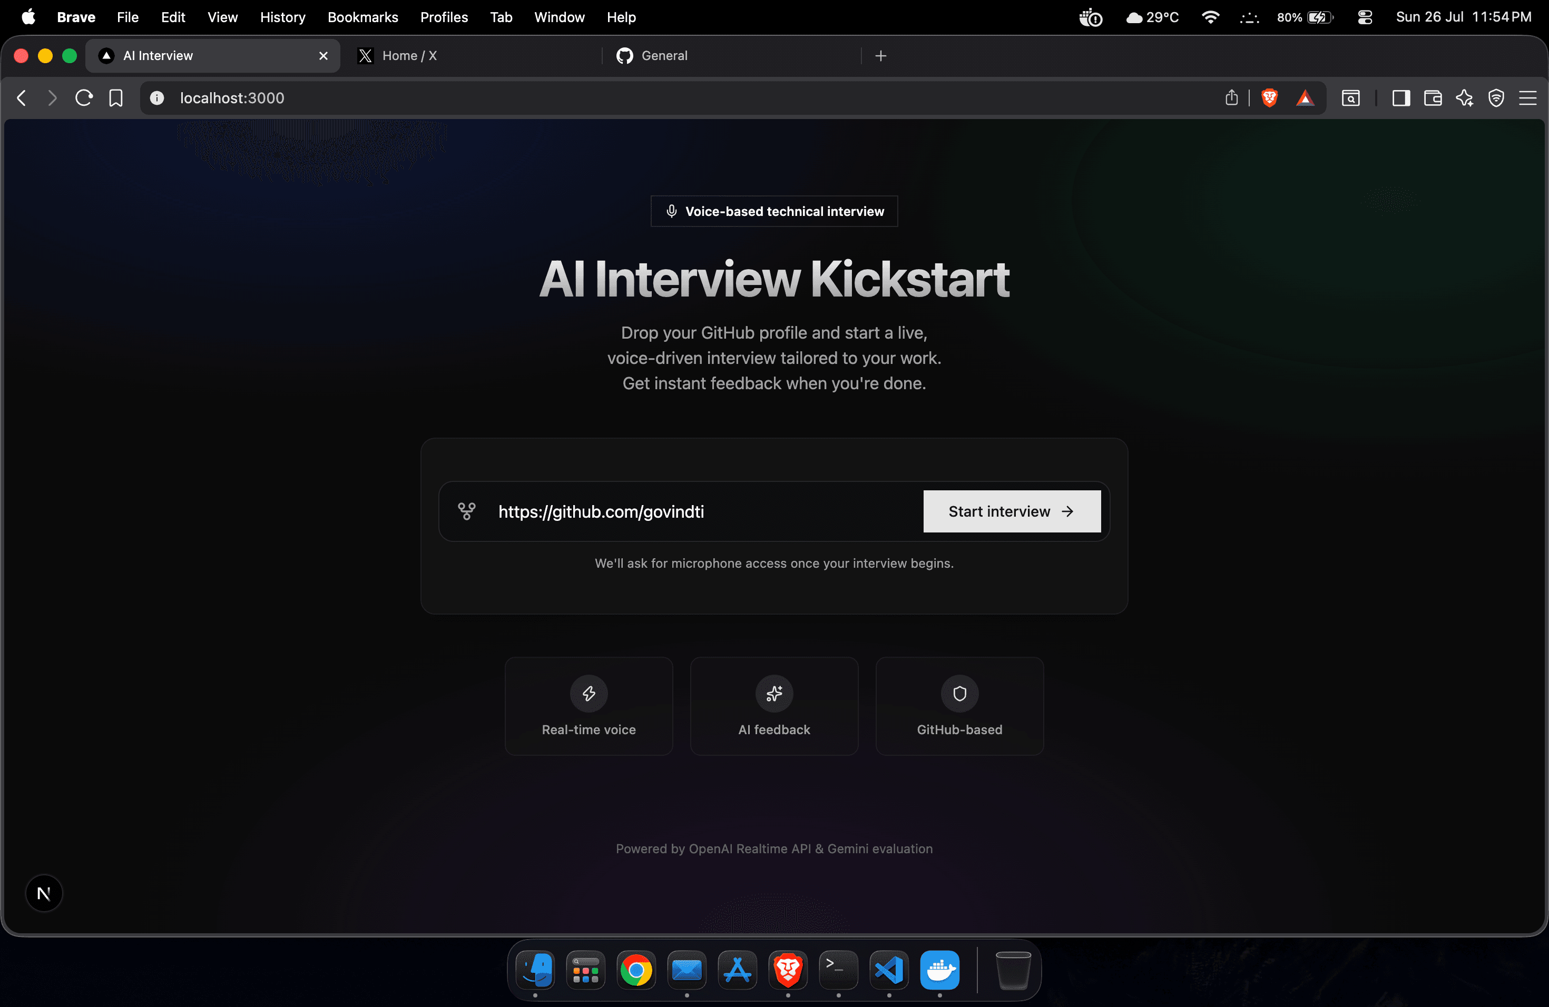Open the Help menu
This screenshot has width=1549, height=1007.
[621, 17]
